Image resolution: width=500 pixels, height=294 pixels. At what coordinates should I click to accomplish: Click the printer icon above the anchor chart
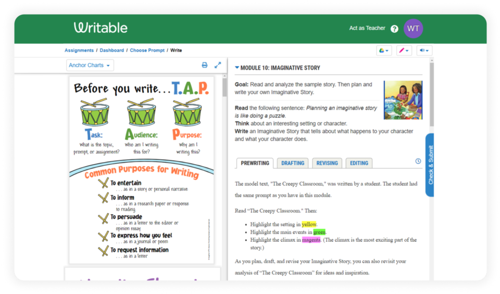(205, 65)
